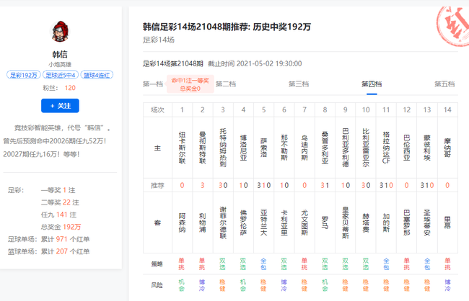Image resolution: width=469 pixels, height=301 pixels.
Task: Click 总奖金 192万 in profile stats
Action: pyautogui.click(x=61, y=227)
